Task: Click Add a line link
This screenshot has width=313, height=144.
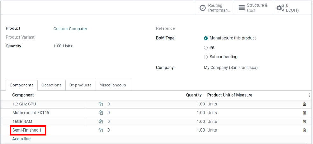Action: coord(21,139)
